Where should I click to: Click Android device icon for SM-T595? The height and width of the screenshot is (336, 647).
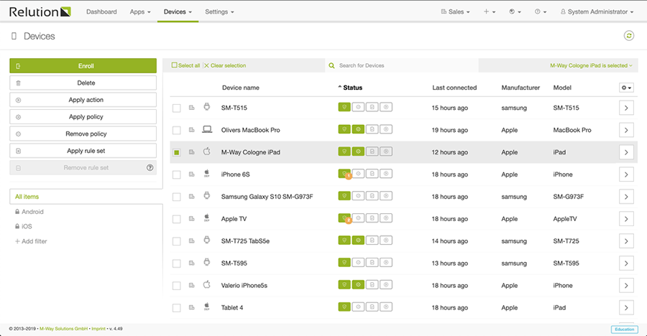click(207, 262)
